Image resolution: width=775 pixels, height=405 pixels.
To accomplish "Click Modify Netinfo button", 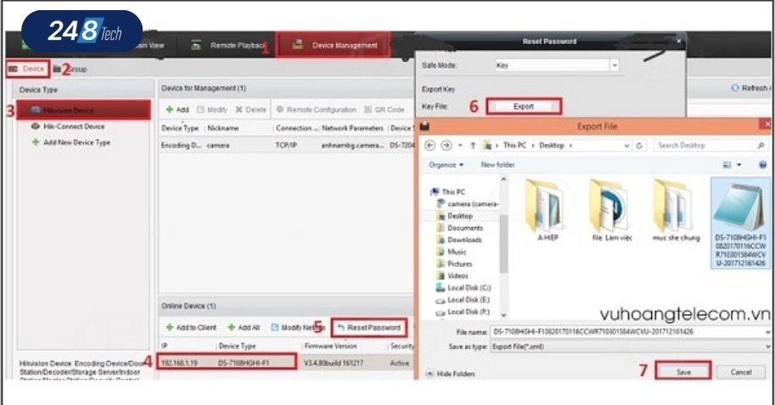I will tap(299, 328).
